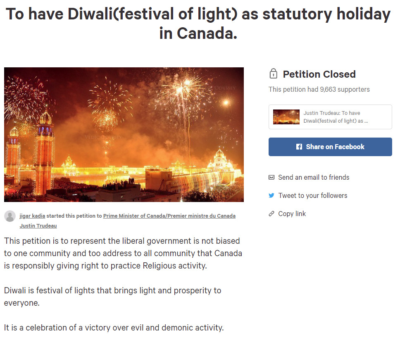Screen dimensions: 400x340
Task: Click the padlock icon beside Petition Closed
Action: pos(273,74)
